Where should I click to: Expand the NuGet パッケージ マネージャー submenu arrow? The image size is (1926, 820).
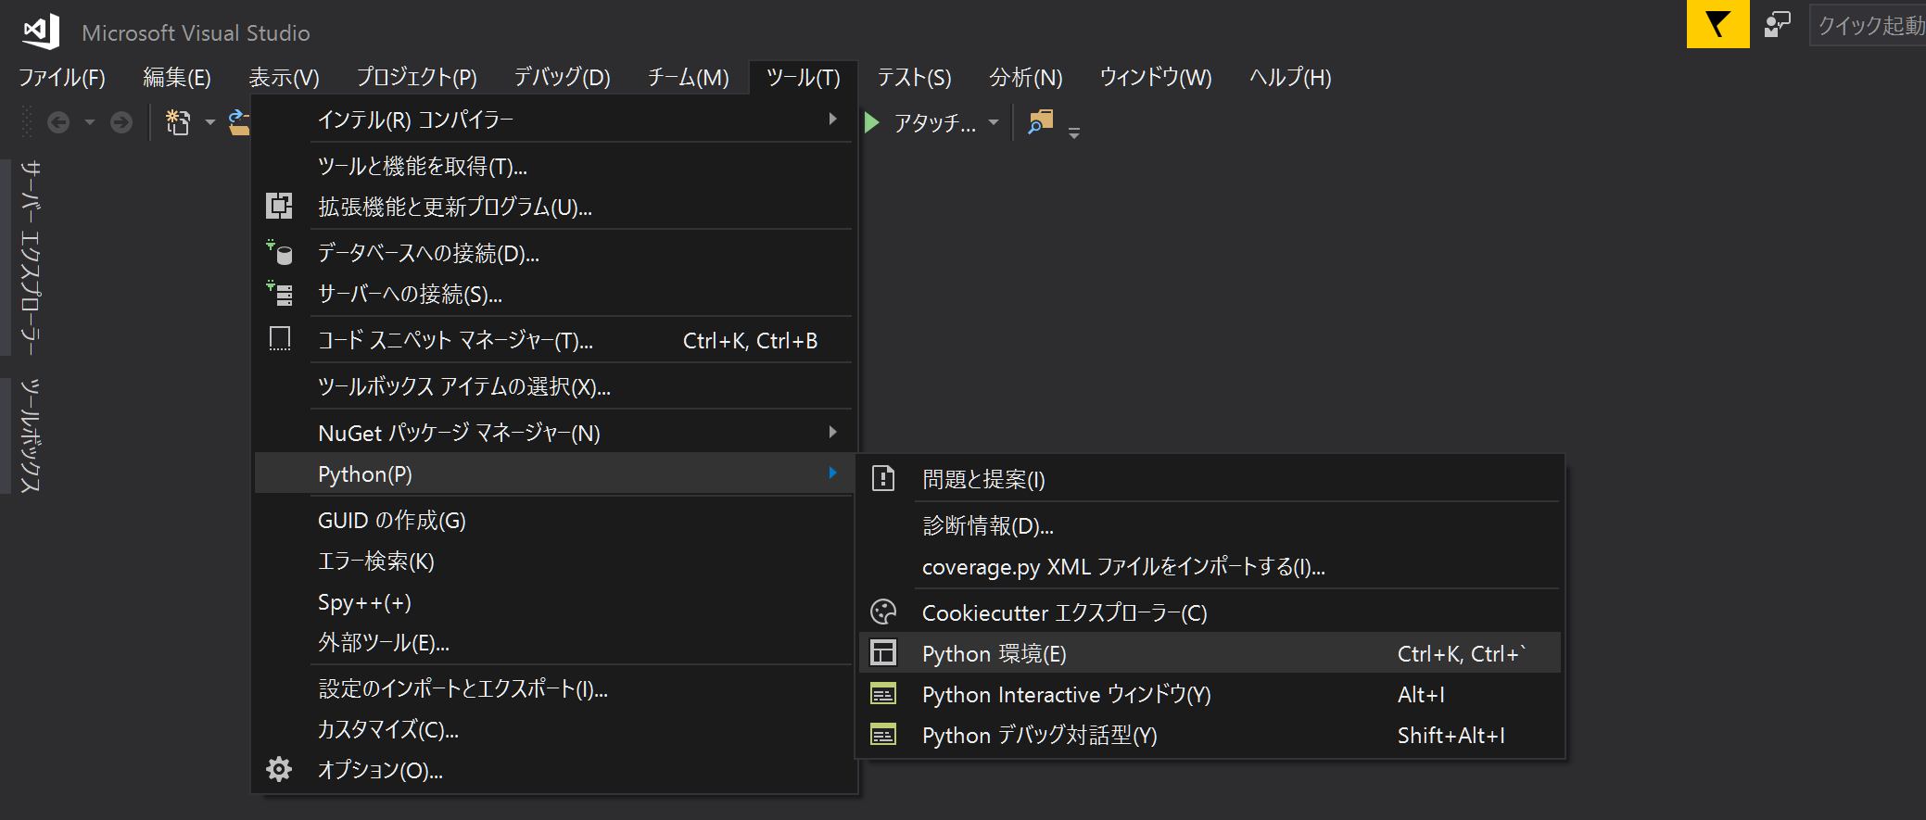click(832, 432)
